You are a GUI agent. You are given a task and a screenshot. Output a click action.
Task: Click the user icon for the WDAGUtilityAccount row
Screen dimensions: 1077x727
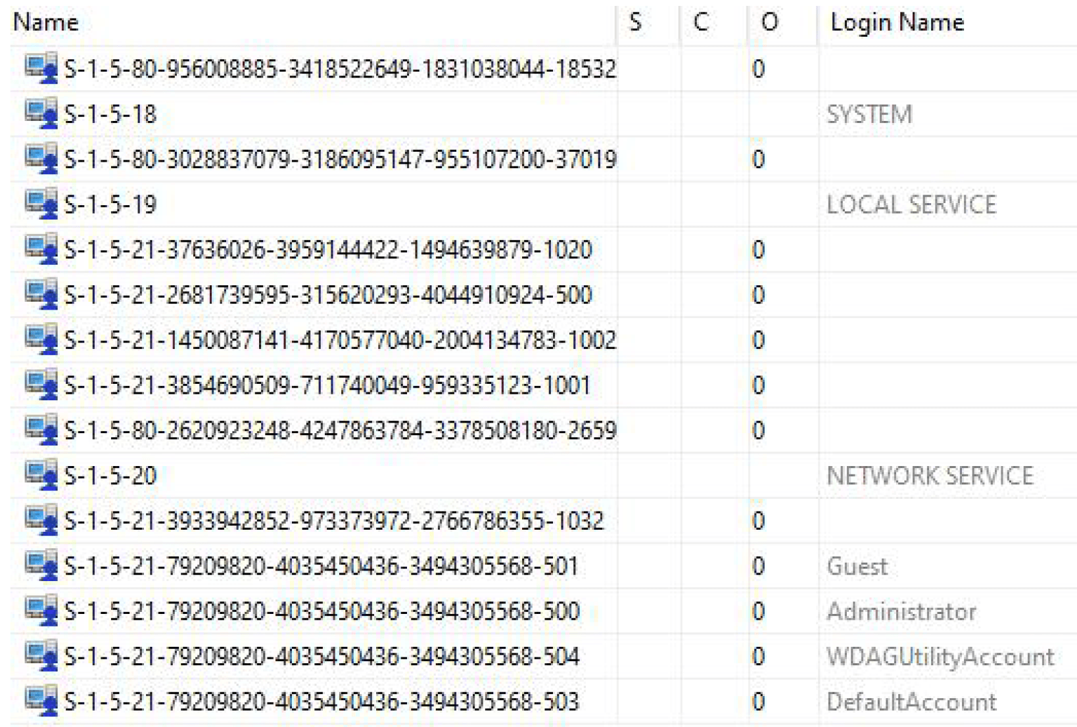[x=41, y=656]
